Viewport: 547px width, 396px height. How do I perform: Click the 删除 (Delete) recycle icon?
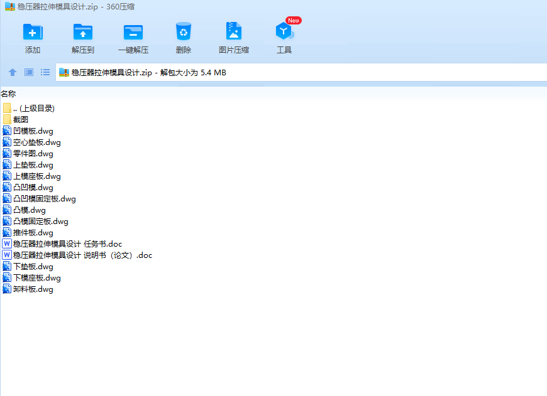point(184,31)
